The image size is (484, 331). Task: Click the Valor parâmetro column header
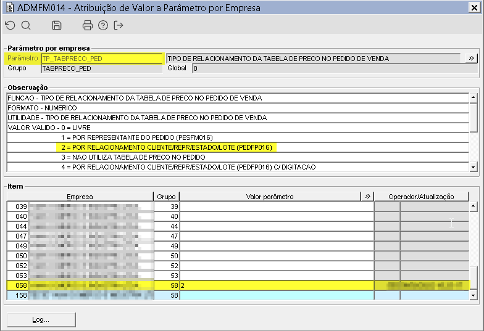(270, 196)
